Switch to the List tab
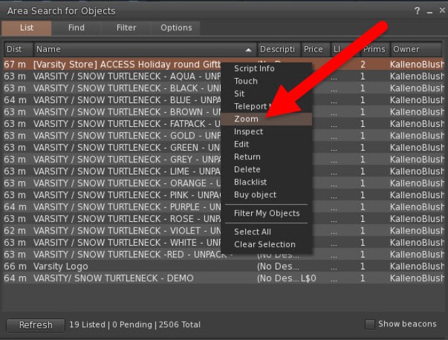The image size is (448, 340). [26, 28]
